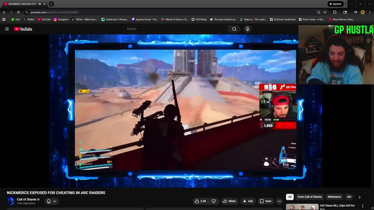This screenshot has width=374, height=210.
Task: Select the All filter chip
Action: [290, 197]
